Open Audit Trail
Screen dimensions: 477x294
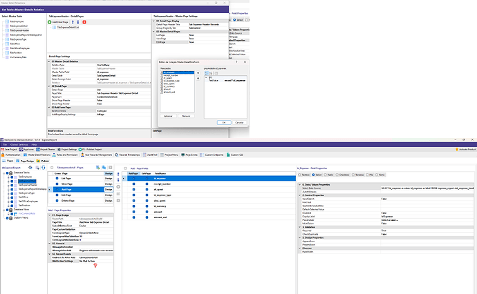coord(150,155)
